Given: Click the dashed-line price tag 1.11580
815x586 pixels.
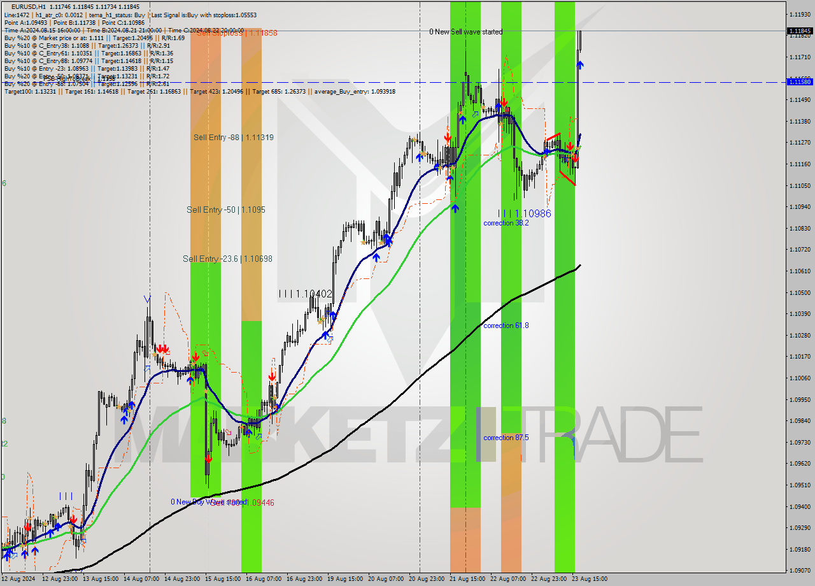Looking at the screenshot, I should click(800, 82).
